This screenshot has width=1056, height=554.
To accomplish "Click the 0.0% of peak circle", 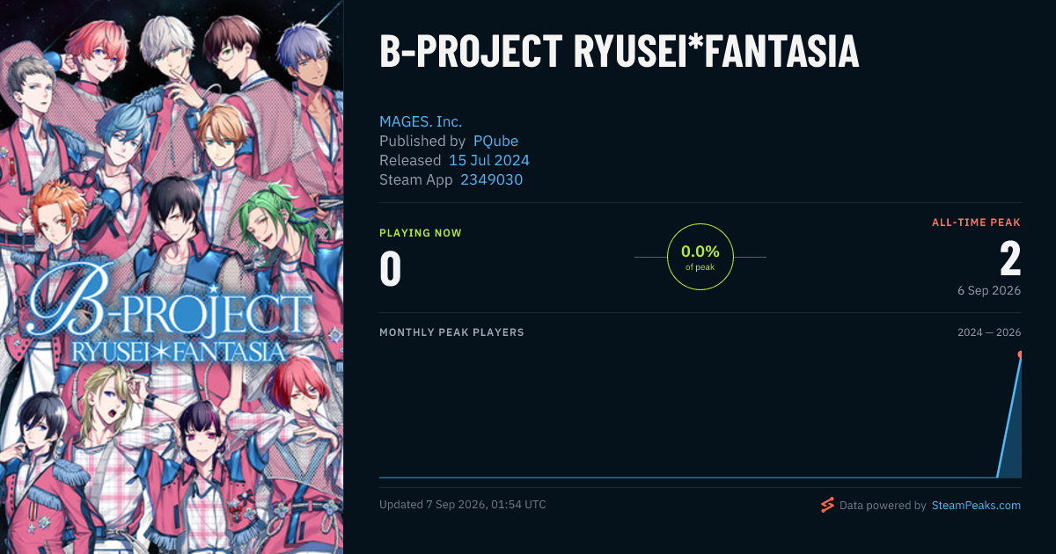I will tap(700, 257).
